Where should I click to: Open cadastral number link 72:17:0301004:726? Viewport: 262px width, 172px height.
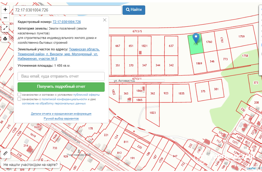67,22
